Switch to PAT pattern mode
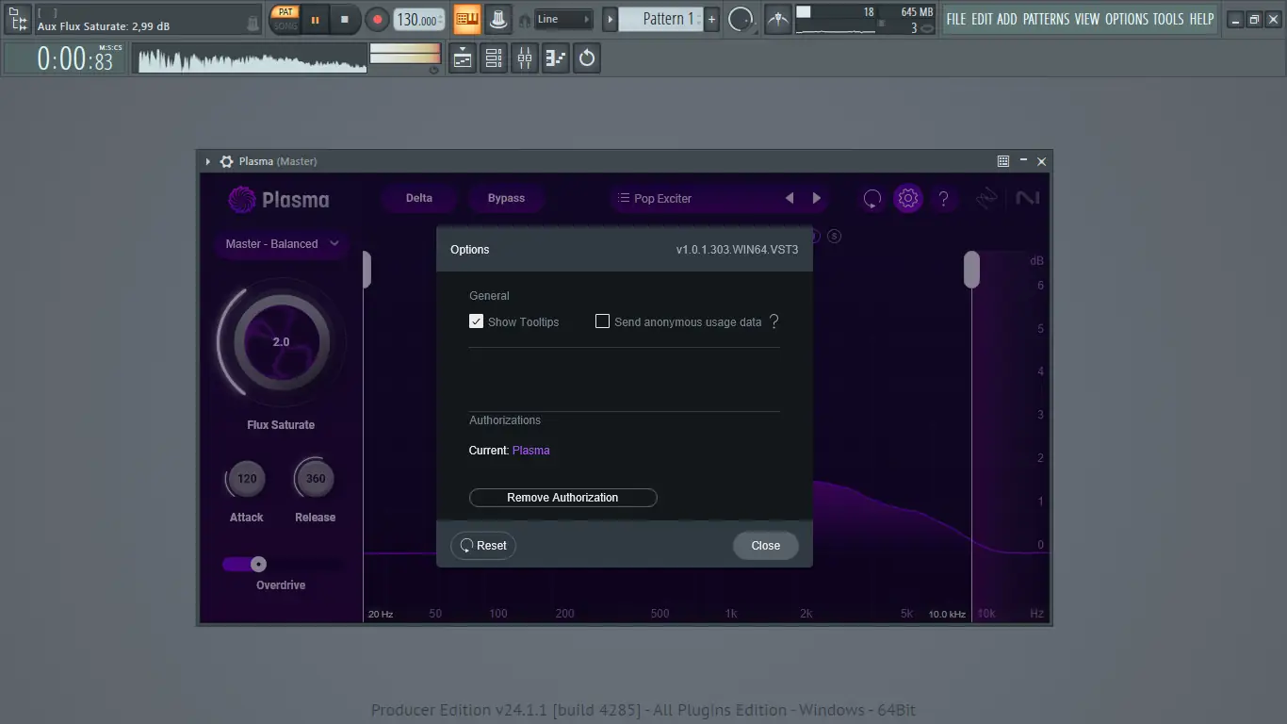The image size is (1287, 724). click(285, 12)
